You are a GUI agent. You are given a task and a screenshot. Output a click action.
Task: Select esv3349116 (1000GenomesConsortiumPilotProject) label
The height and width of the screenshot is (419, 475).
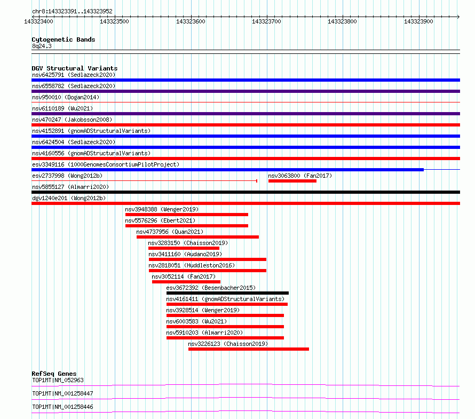pos(106,164)
